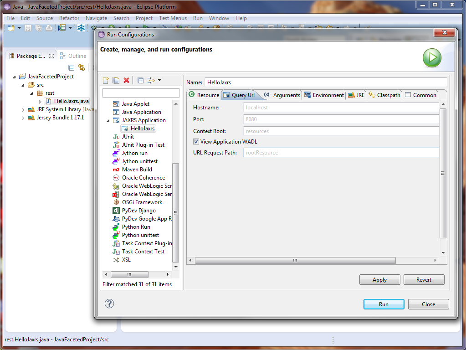This screenshot has height=350, width=466.
Task: Select the Jython run type
Action: (135, 153)
